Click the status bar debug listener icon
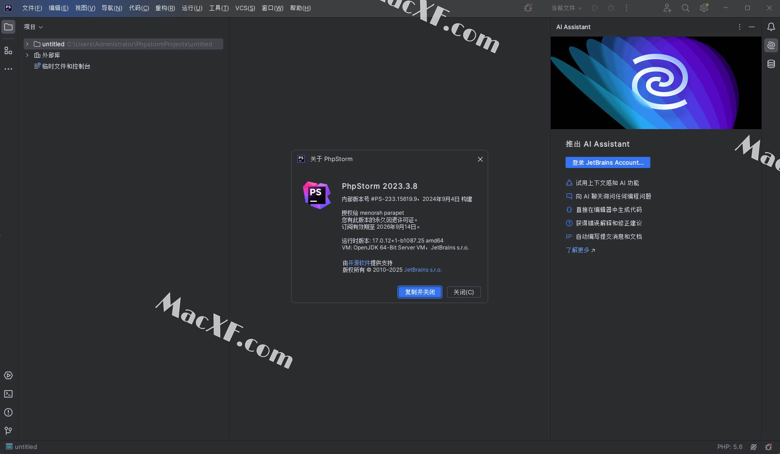The height and width of the screenshot is (454, 780). pyautogui.click(x=769, y=447)
